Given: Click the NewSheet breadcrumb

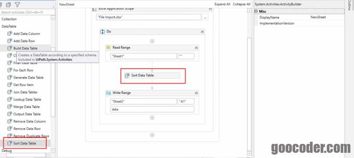Looking at the screenshot, I should (67, 4).
